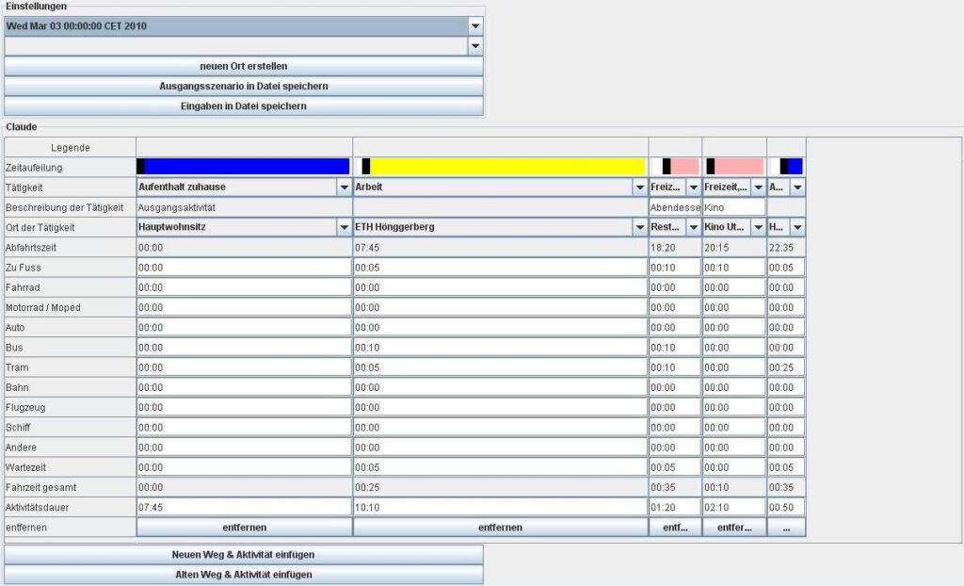Remove the Arbeit activity with its entfernen button
This screenshot has height=586, width=964.
(499, 527)
